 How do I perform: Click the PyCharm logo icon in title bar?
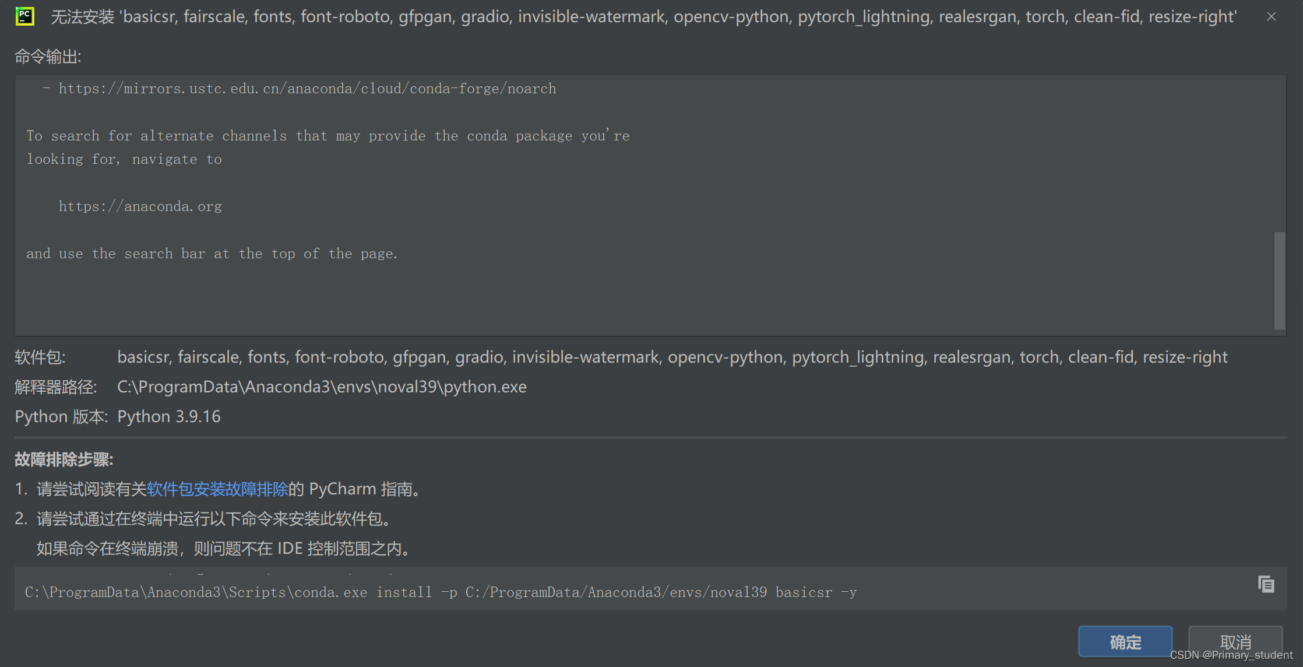24,16
